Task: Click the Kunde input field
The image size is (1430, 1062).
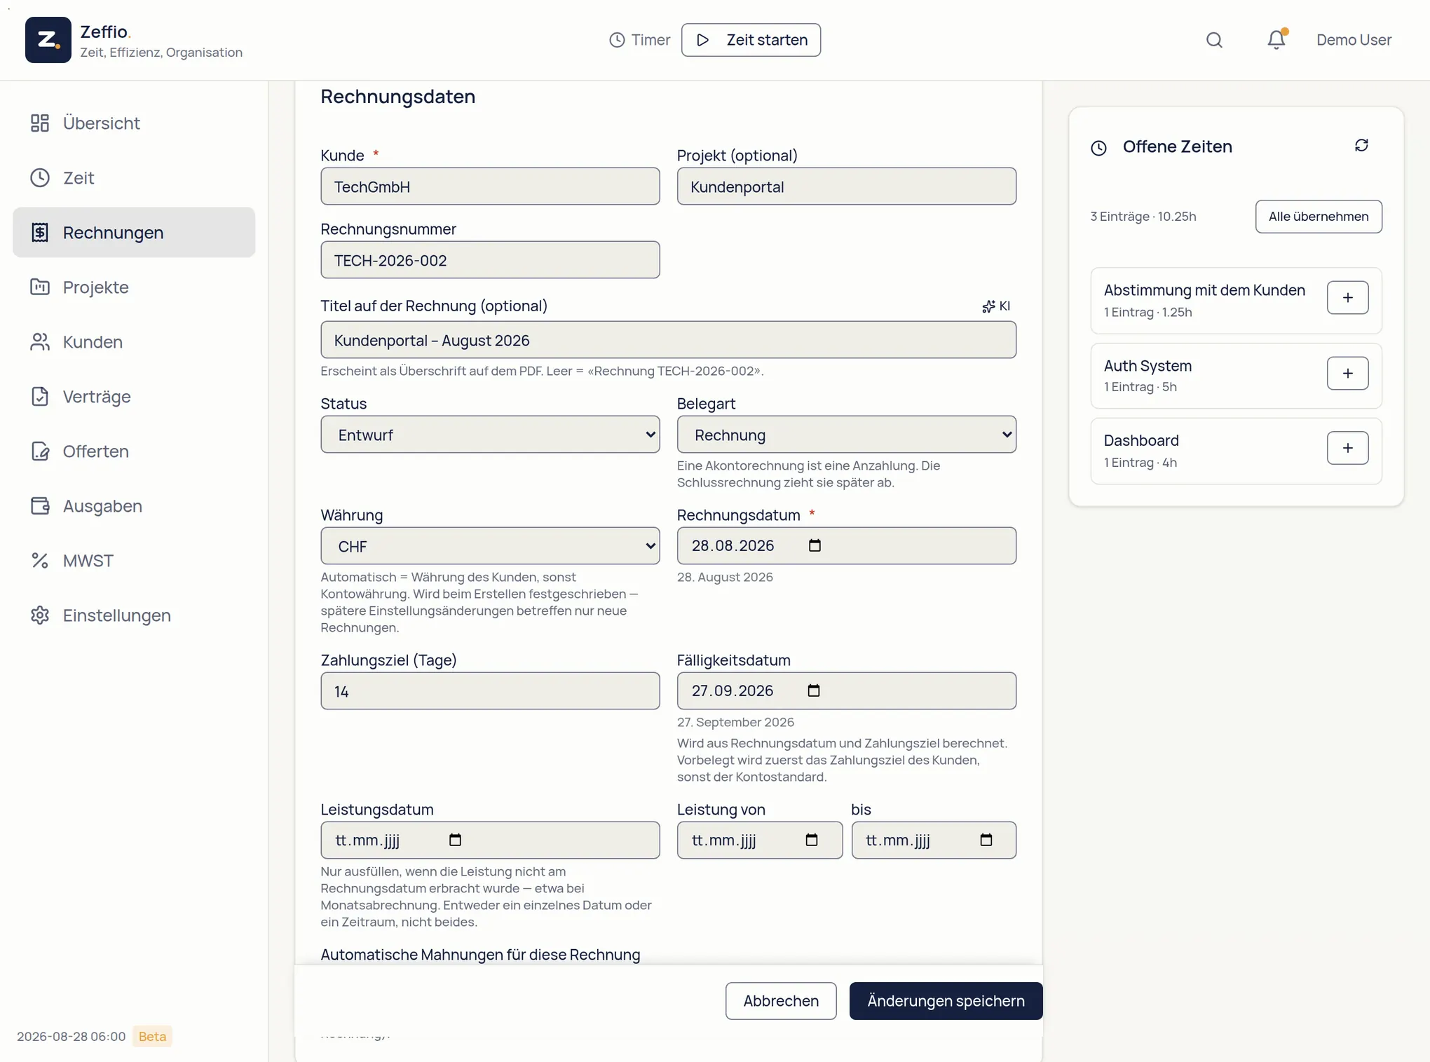Action: (490, 186)
